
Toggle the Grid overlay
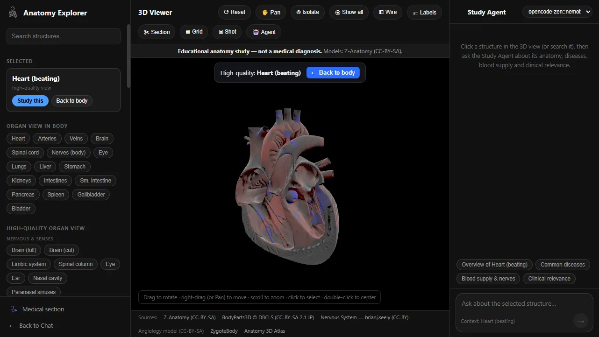[194, 32]
